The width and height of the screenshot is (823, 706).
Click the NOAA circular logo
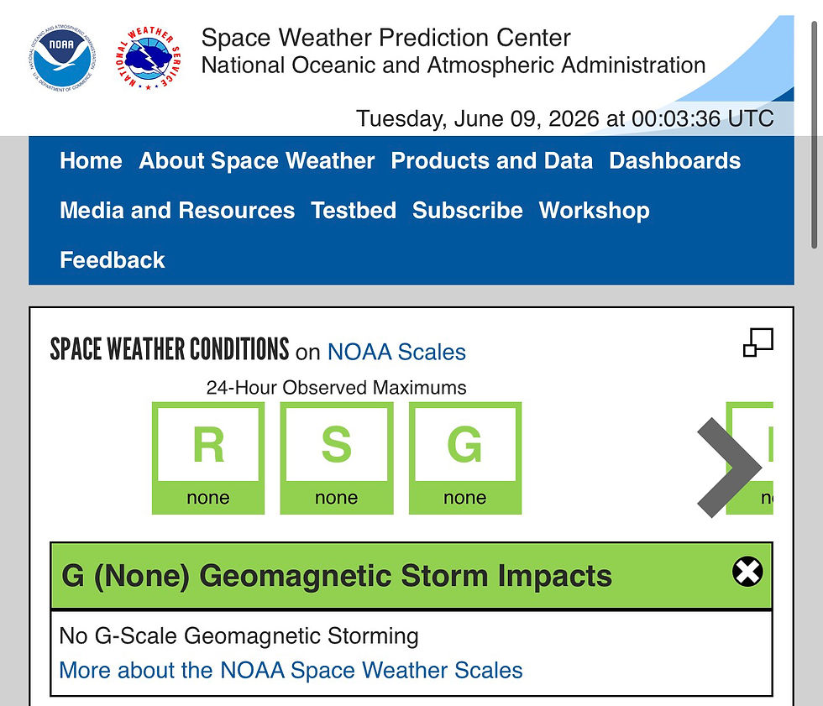(63, 58)
